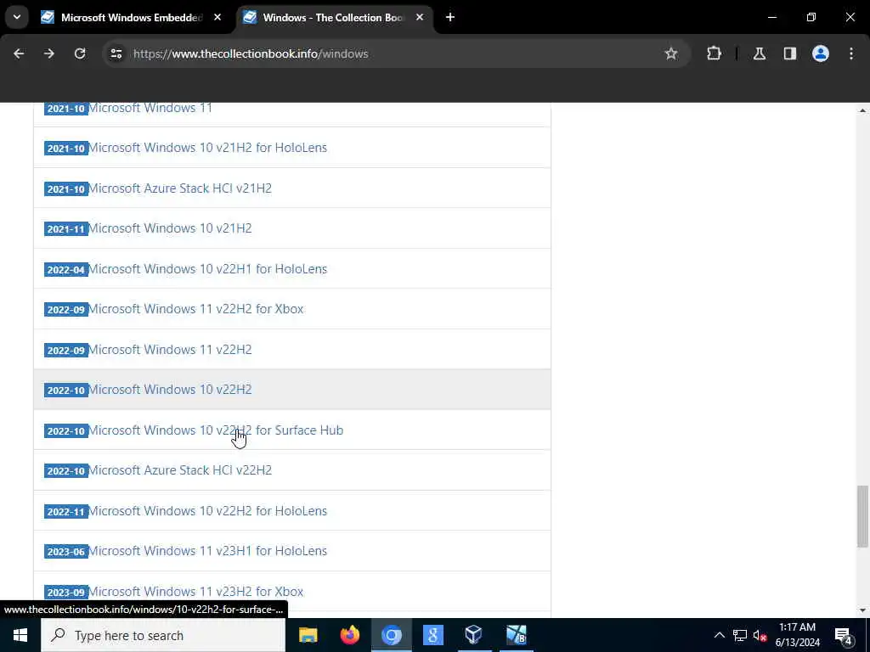870x652 pixels.
Task: Open File Explorer from taskbar
Action: coord(308,635)
